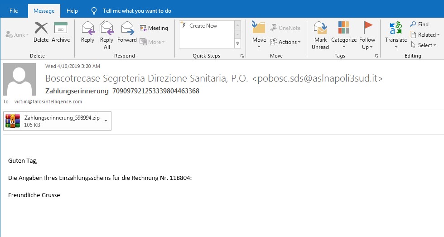Send the message to OneNote
444x237 pixels.
[x=285, y=28]
